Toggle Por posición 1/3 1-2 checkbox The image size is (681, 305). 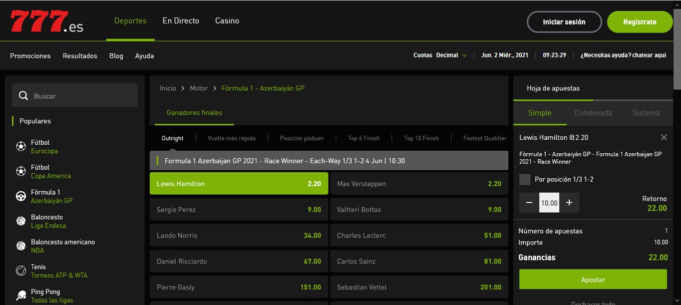(x=525, y=179)
